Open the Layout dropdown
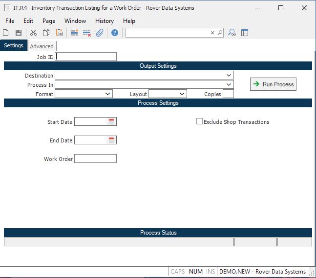Screen dimensions: 316x278 click(x=182, y=94)
